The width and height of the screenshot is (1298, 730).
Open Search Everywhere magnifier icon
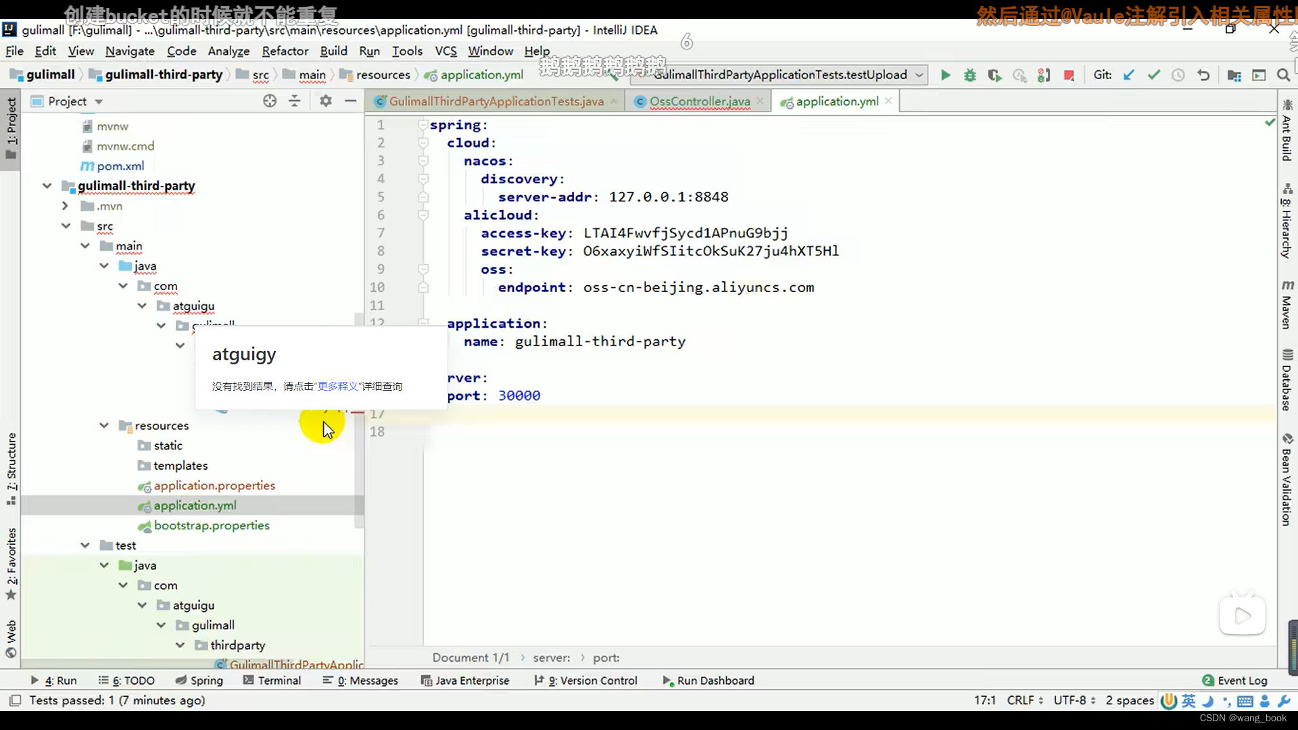tap(1283, 75)
